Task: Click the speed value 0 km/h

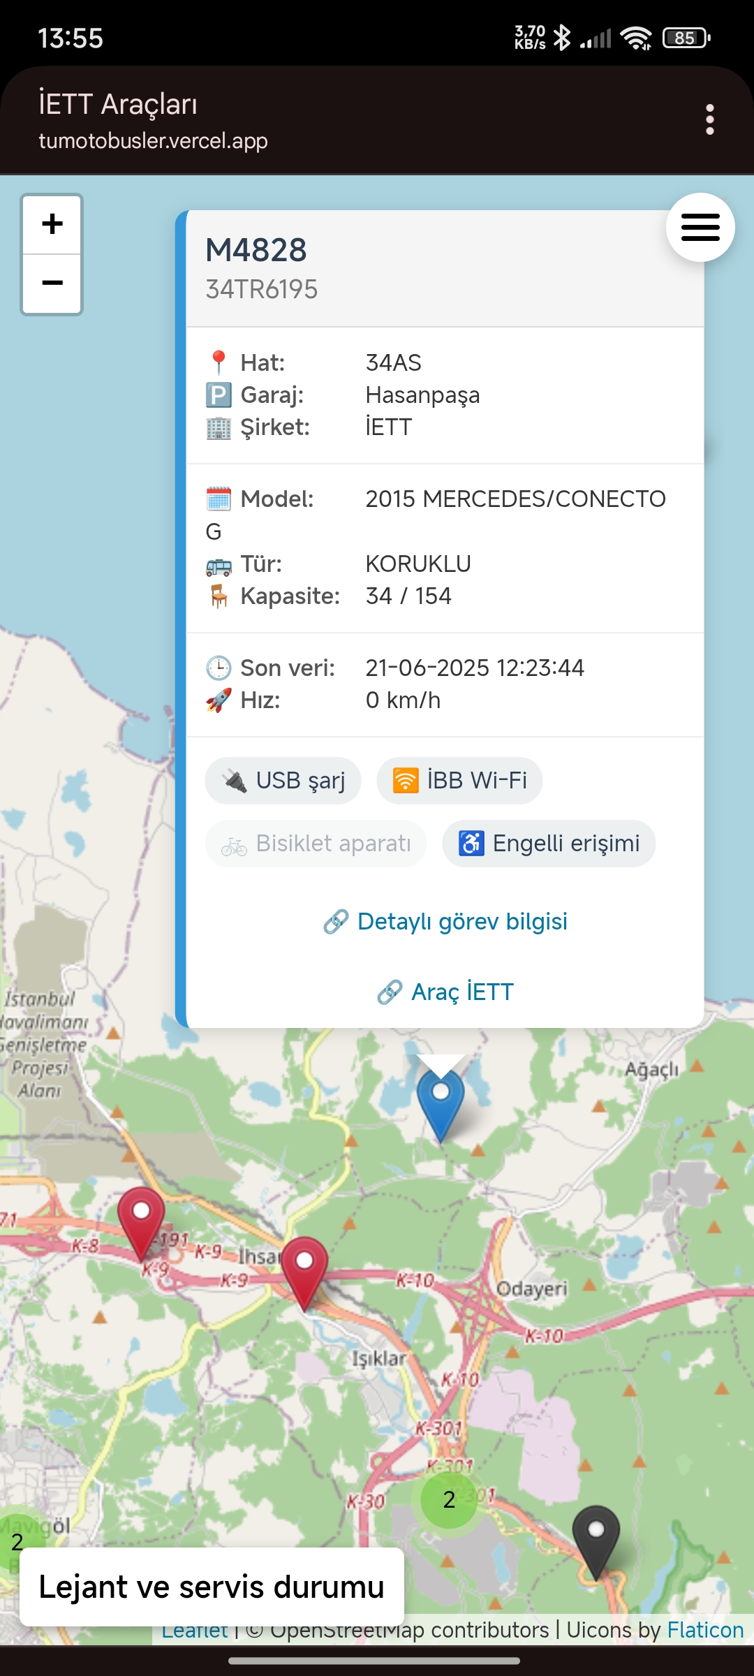Action: point(404,700)
